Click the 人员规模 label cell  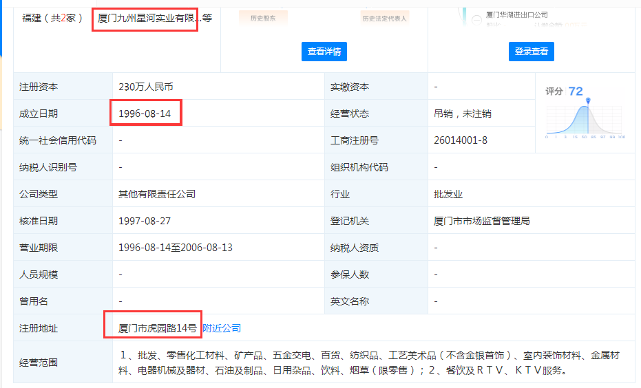(x=63, y=274)
